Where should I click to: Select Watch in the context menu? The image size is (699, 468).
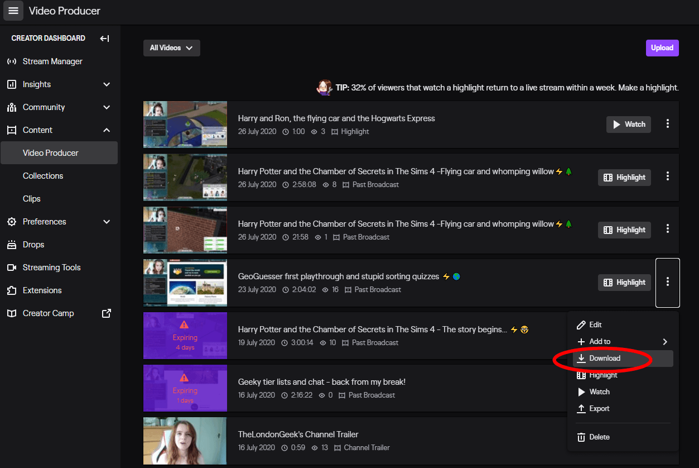tap(623, 392)
